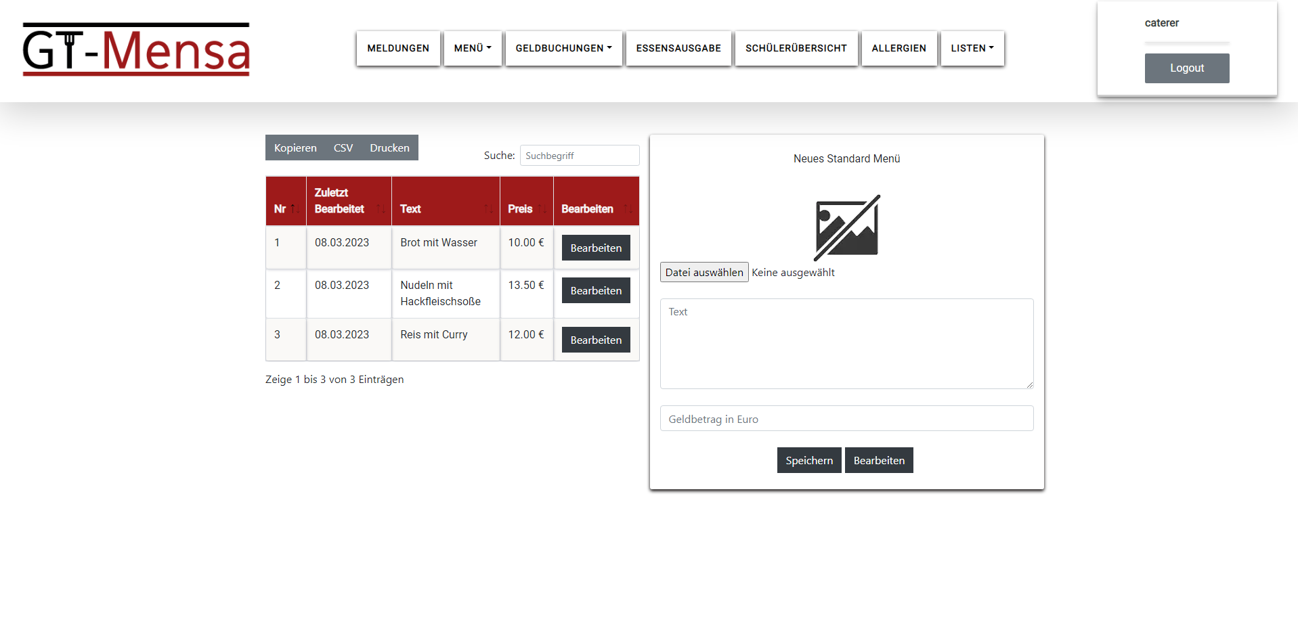Open the Geldbuchungen dropdown menu

(x=563, y=48)
